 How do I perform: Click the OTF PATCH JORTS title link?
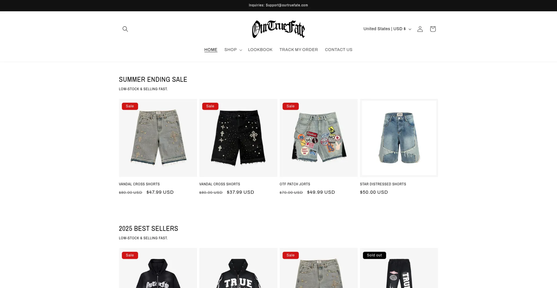[x=295, y=184]
